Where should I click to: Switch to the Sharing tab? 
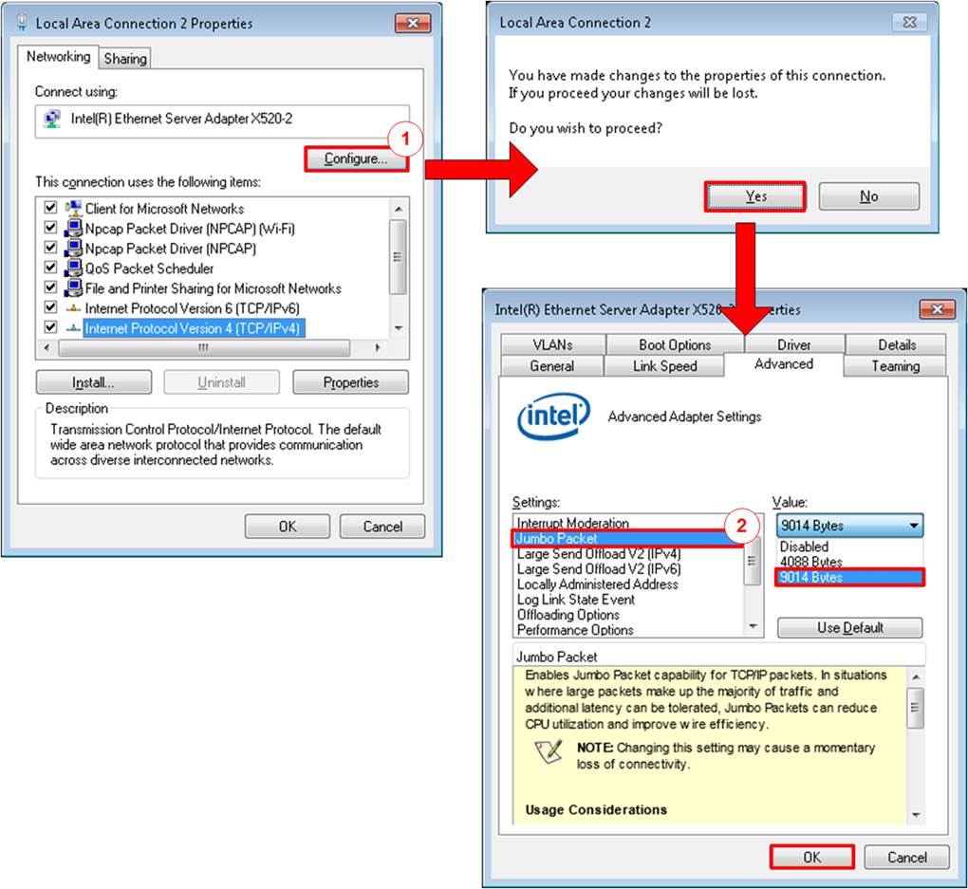pyautogui.click(x=125, y=59)
